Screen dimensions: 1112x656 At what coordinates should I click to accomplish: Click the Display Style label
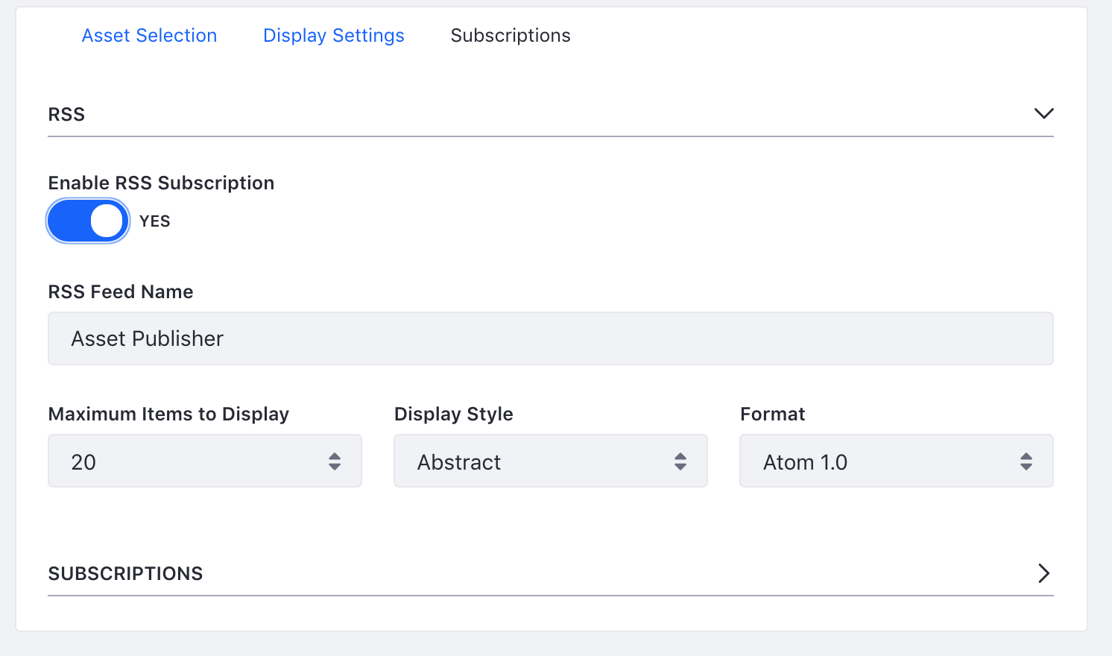click(x=454, y=414)
